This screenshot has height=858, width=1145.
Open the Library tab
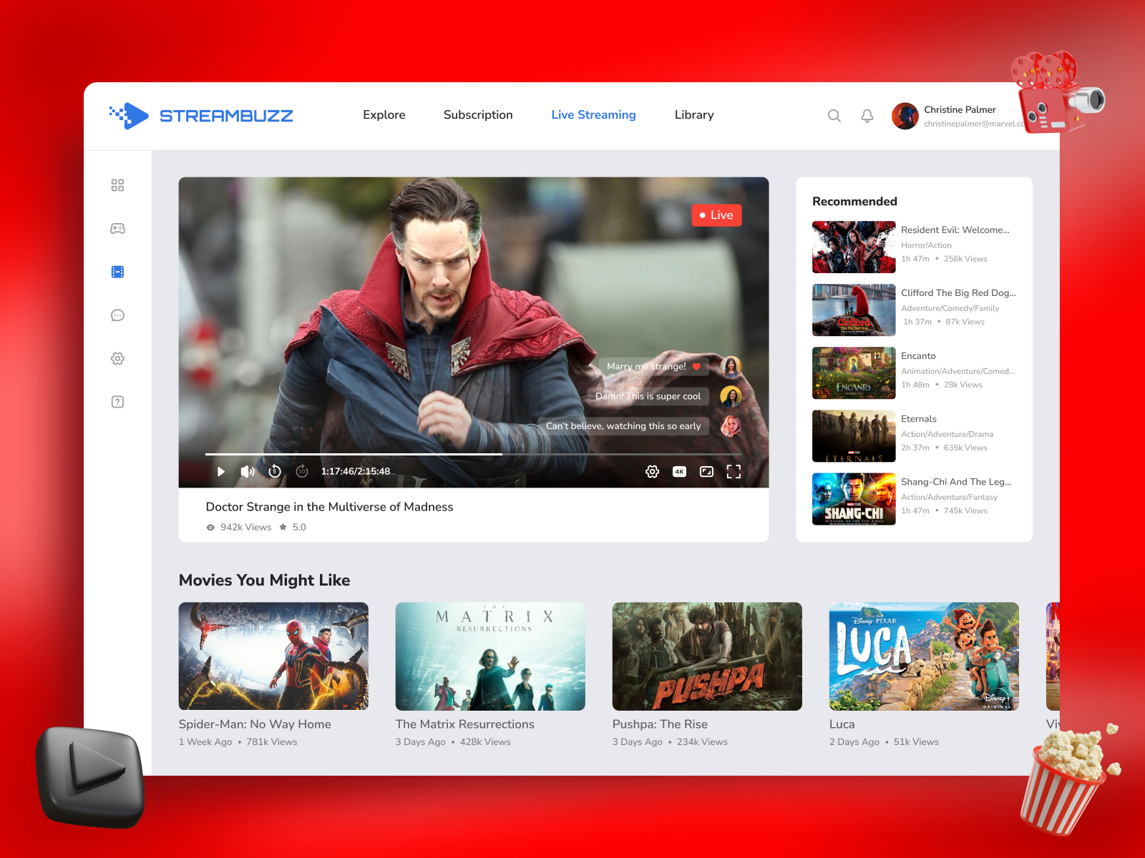[x=694, y=115]
